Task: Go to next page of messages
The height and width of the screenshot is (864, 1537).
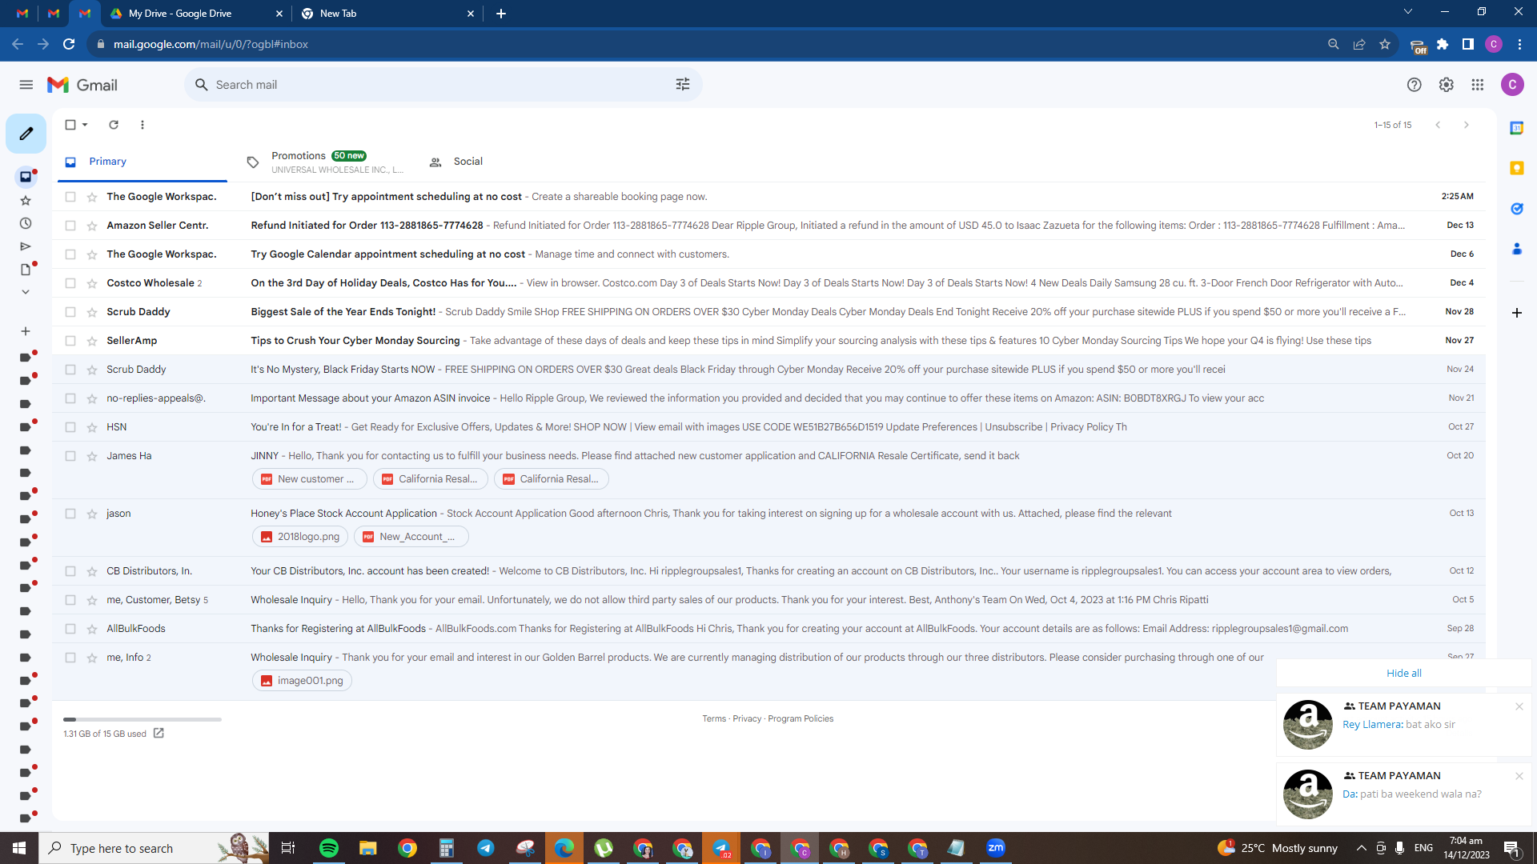Action: click(1467, 125)
